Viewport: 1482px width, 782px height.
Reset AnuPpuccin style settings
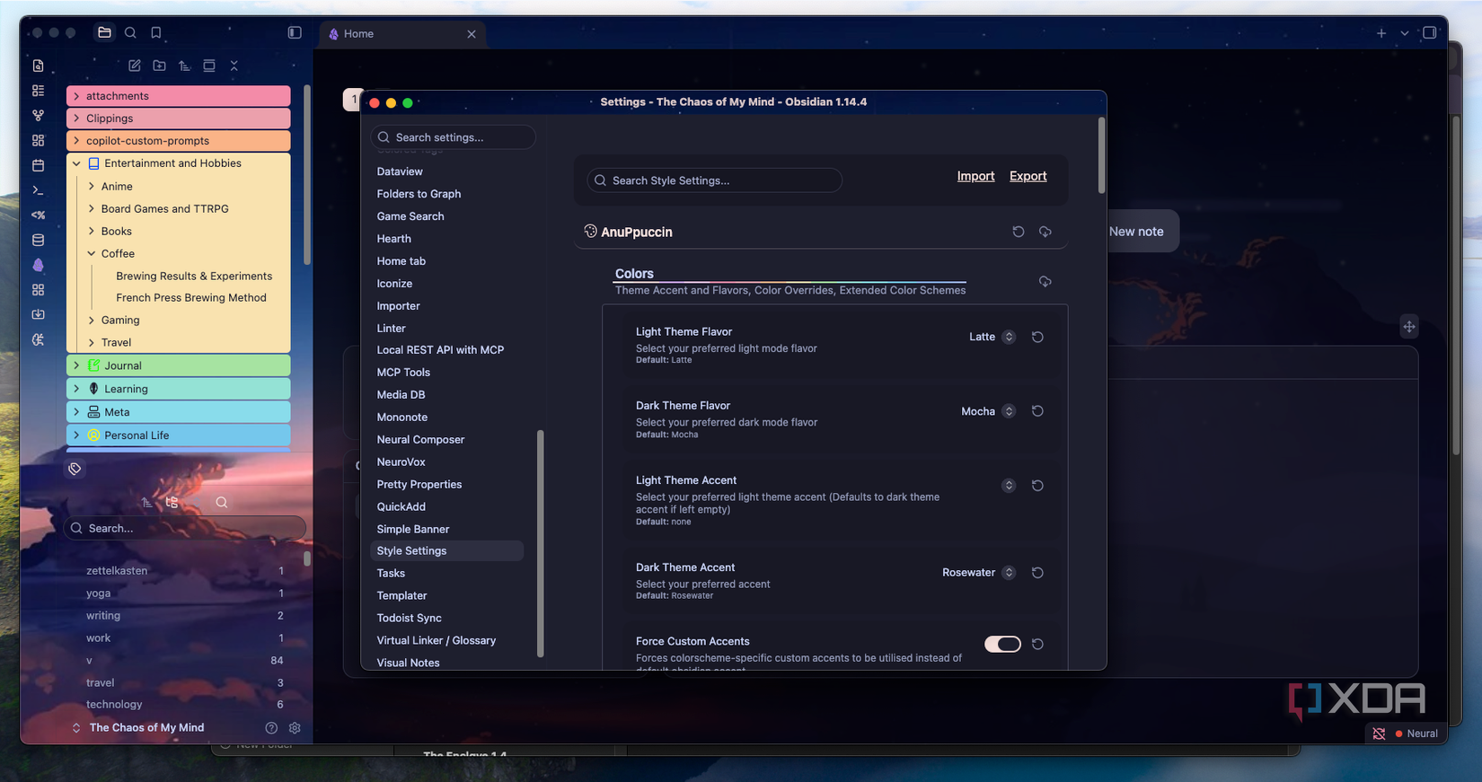click(1019, 232)
